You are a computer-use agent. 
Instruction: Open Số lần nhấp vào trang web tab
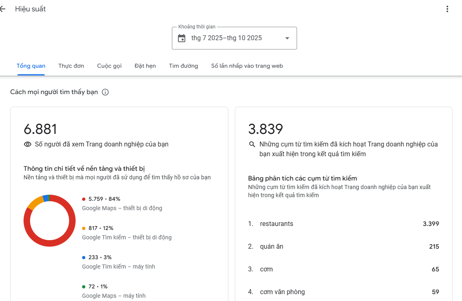coord(247,66)
